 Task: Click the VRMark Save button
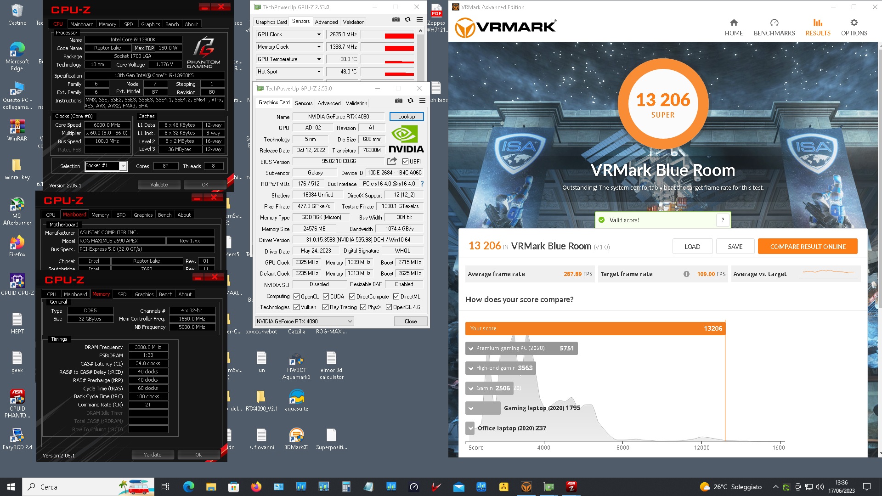[735, 247]
